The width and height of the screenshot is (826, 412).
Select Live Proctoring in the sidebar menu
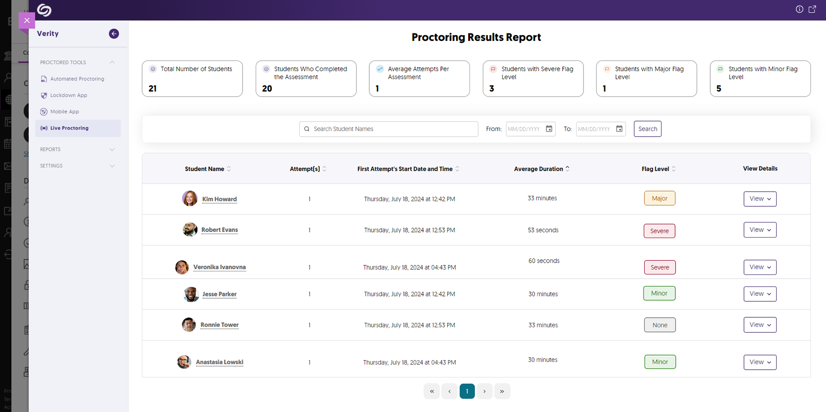pos(69,128)
